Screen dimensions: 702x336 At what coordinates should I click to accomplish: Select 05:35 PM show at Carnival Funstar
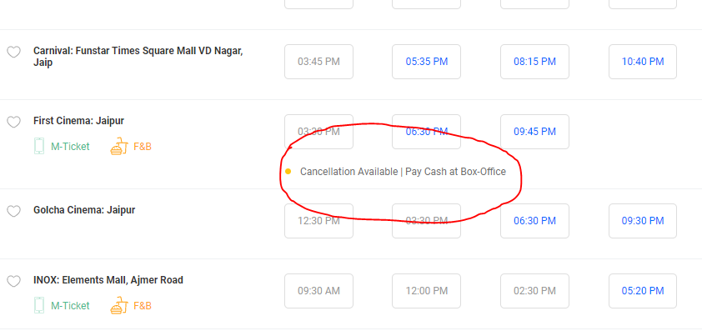tap(426, 62)
